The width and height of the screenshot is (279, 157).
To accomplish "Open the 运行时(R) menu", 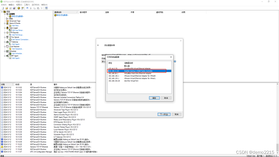I will click(x=35, y=5).
